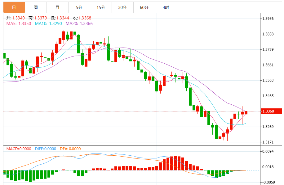Click the 1.3563 price axis label
The width and height of the screenshot is (284, 185).
268,80
